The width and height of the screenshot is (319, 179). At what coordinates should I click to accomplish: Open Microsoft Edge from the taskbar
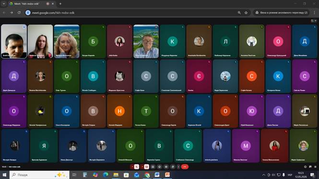[x=106, y=175]
